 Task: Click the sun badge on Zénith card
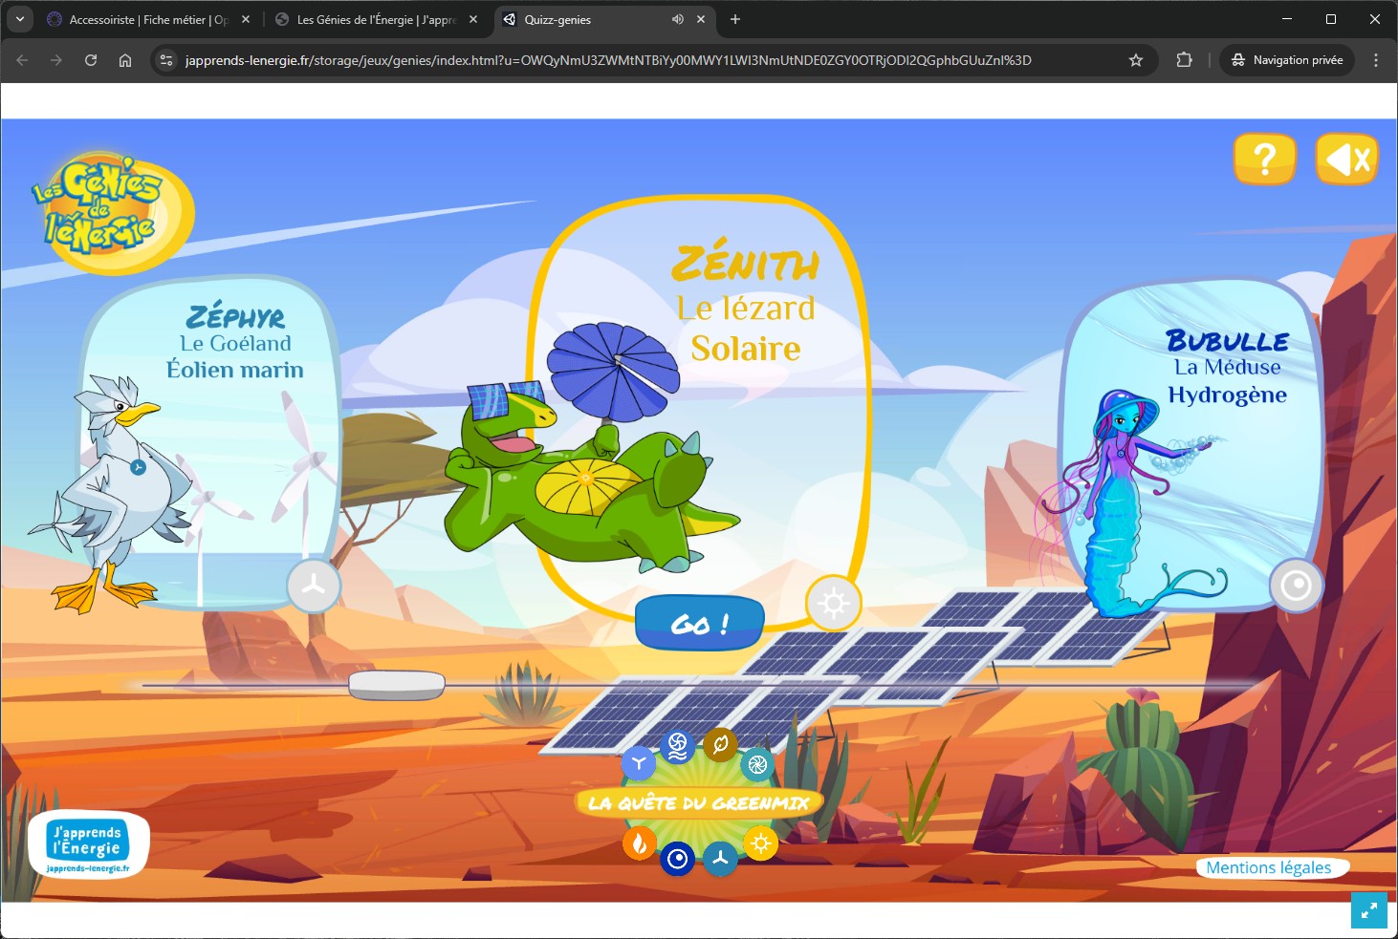[833, 604]
